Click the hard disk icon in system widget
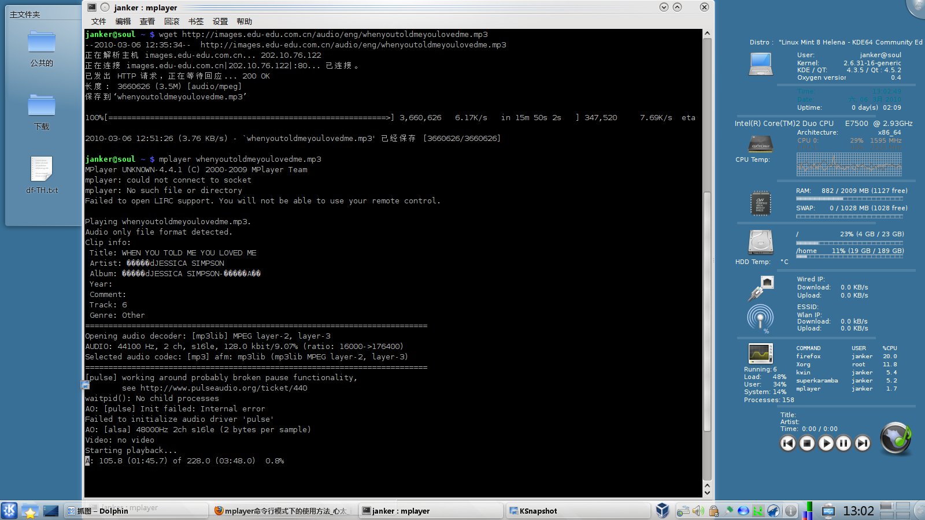This screenshot has height=520, width=925. (761, 242)
